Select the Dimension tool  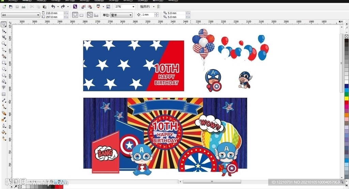pyautogui.click(x=3, y=100)
